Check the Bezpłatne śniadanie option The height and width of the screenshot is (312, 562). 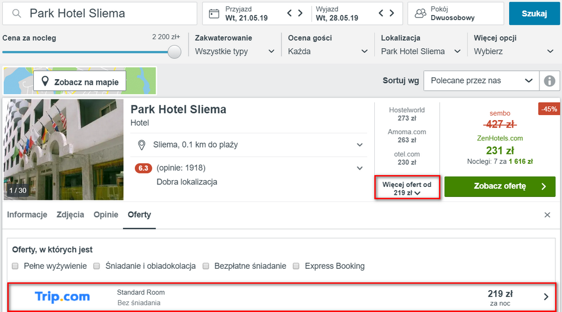[x=206, y=266]
